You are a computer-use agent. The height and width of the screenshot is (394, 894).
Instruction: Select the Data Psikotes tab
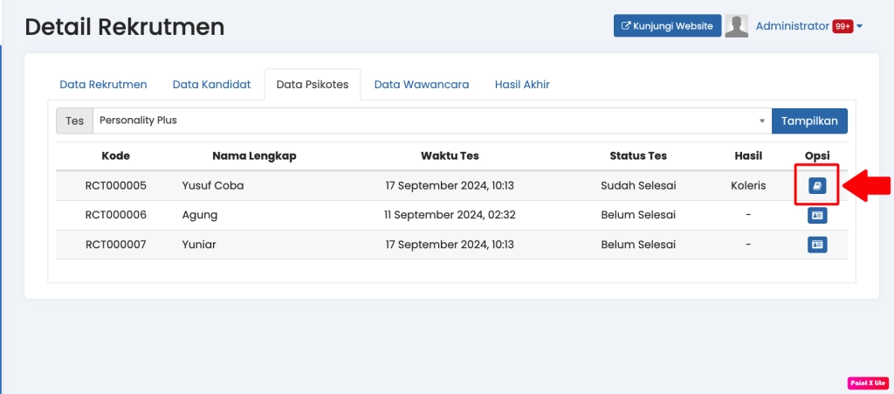pyautogui.click(x=313, y=85)
